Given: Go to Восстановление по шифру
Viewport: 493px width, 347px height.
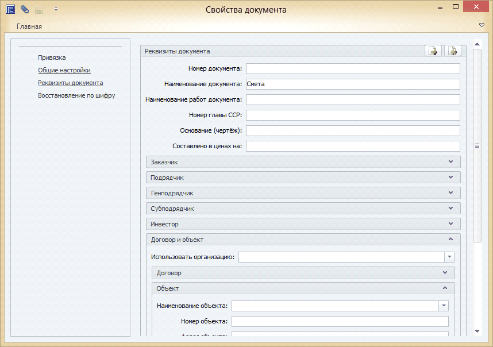Looking at the screenshot, I should click(x=76, y=95).
